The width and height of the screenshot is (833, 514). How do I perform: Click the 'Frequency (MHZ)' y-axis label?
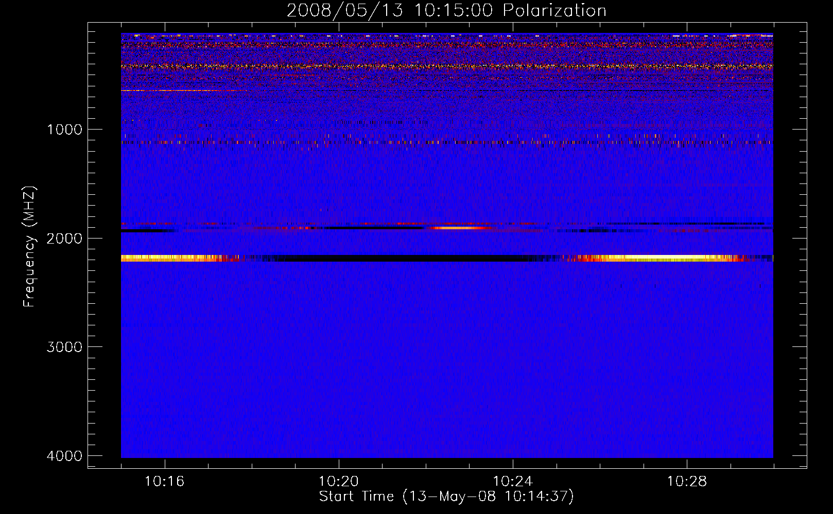[x=30, y=247]
